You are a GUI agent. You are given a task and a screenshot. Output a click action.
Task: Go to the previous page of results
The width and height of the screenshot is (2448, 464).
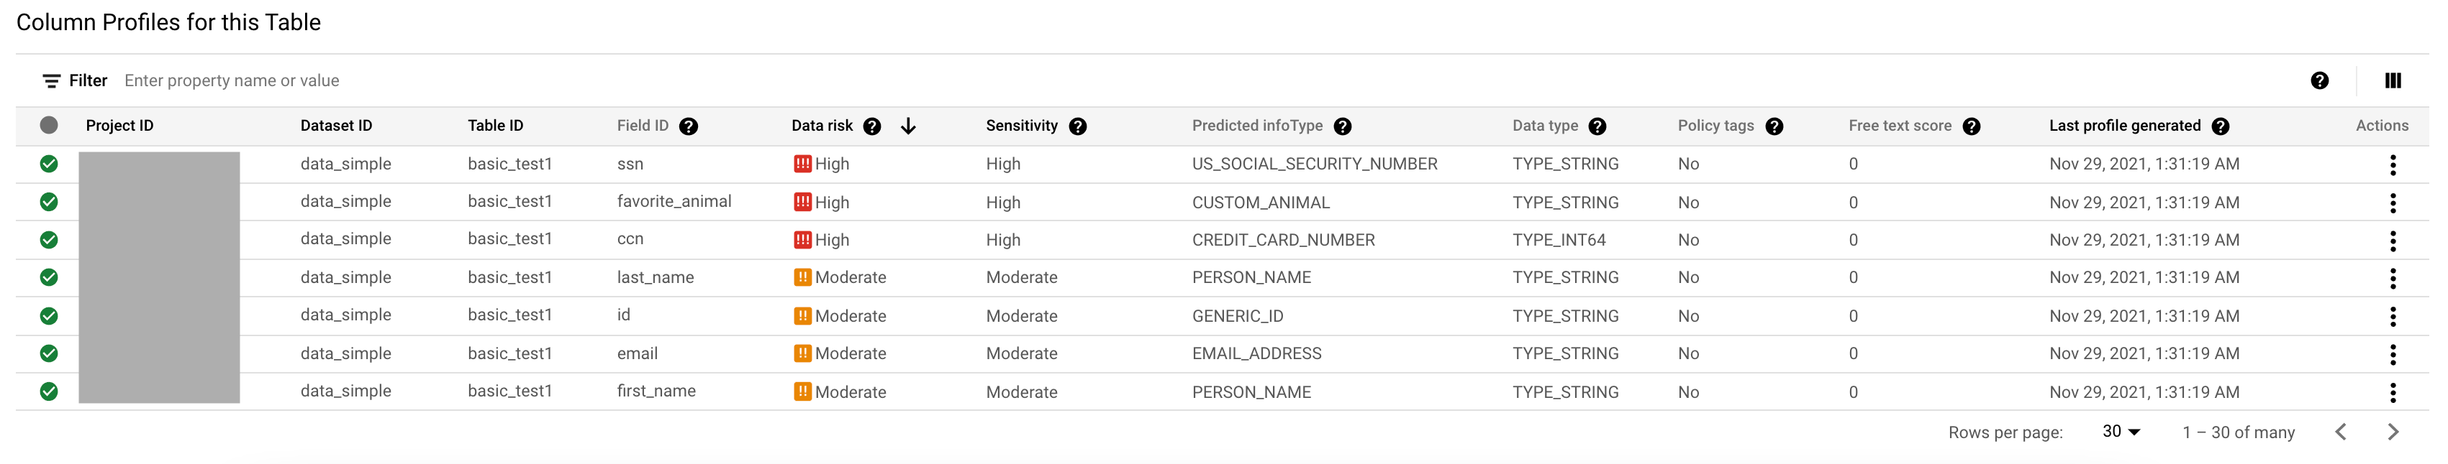(x=2341, y=432)
